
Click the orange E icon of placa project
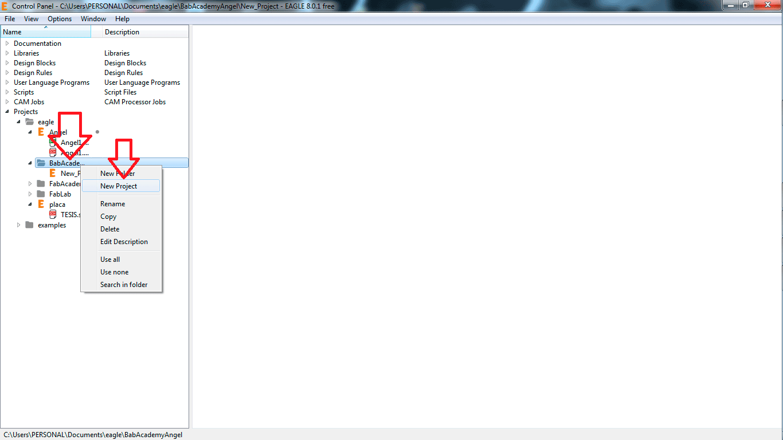41,204
